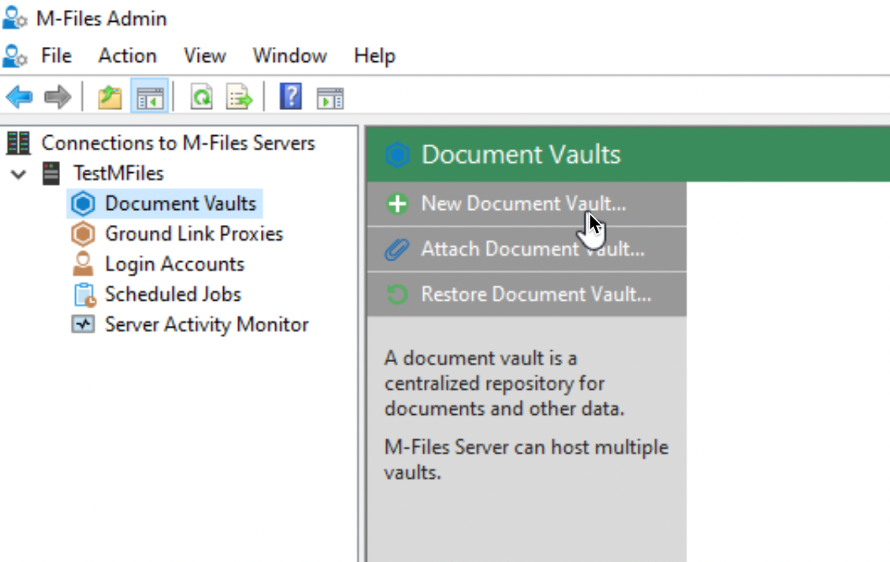The height and width of the screenshot is (562, 890).
Task: Click the Back arrow toolbar icon
Action: pyautogui.click(x=18, y=98)
